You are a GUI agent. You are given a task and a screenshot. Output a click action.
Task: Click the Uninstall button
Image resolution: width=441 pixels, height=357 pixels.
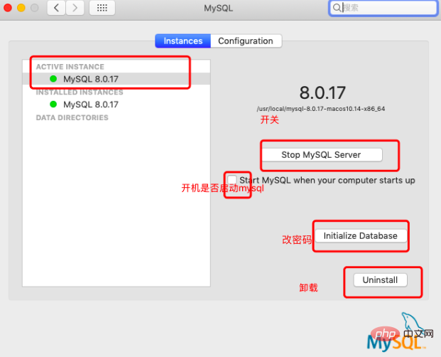pyautogui.click(x=380, y=280)
